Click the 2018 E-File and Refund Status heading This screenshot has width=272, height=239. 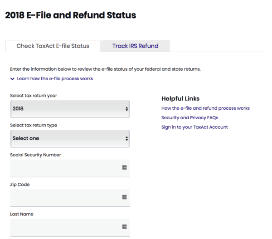click(x=71, y=15)
